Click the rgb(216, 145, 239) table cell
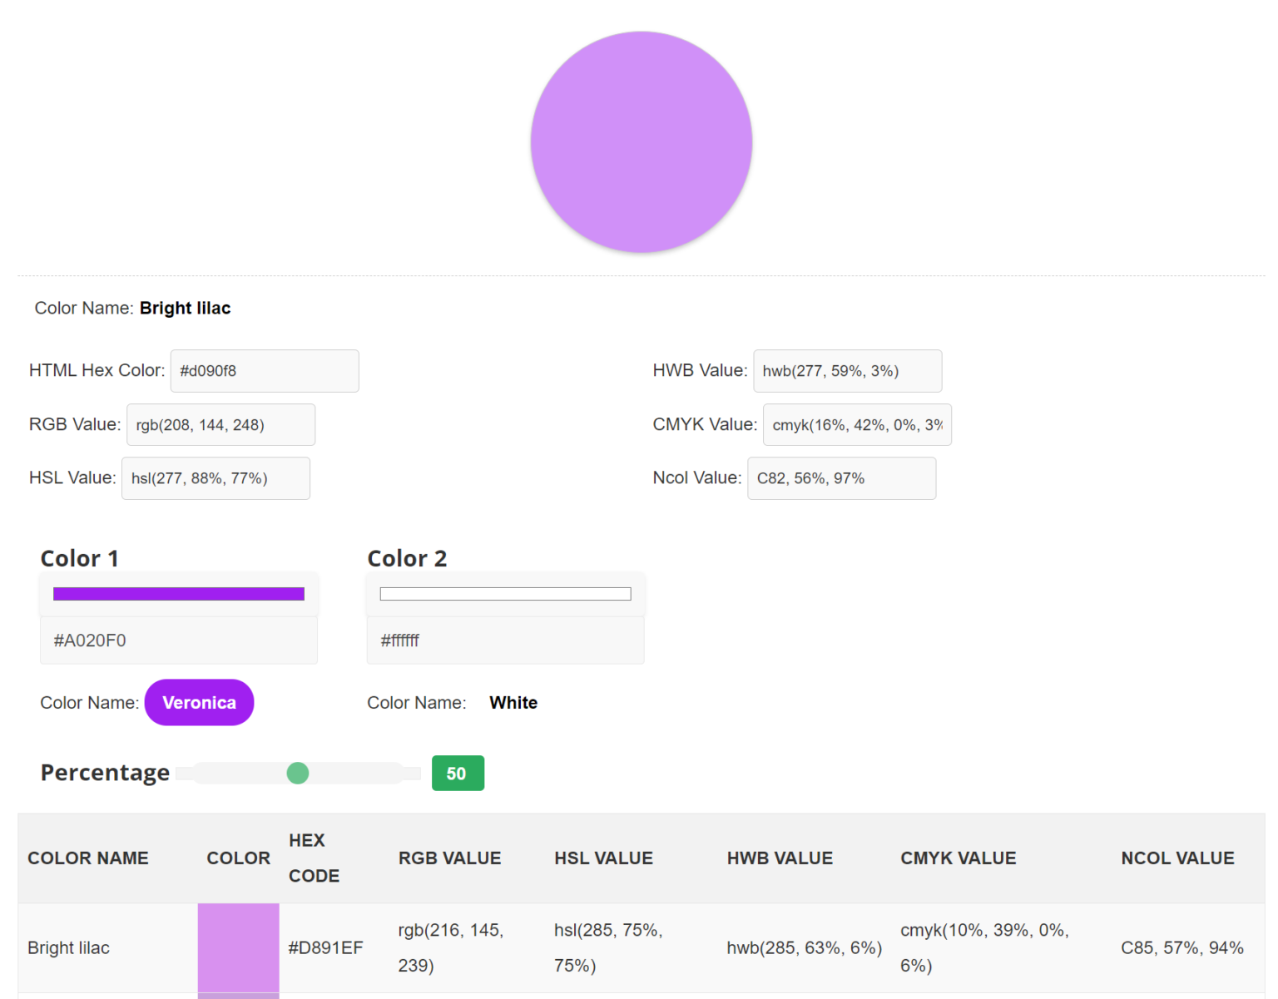The height and width of the screenshot is (999, 1278). tap(450, 947)
